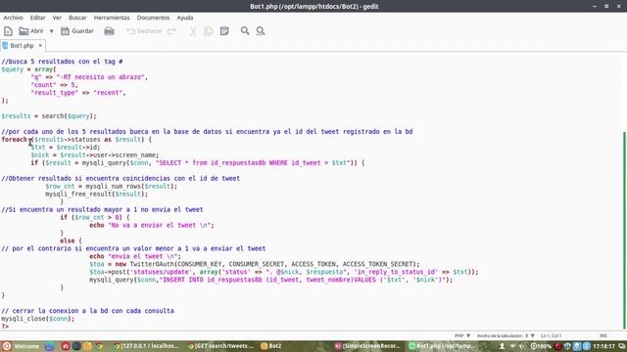Viewport: 627px width, 352px height.
Task: Click the comment '// cerrar la conexion a la bd'
Action: point(87,311)
